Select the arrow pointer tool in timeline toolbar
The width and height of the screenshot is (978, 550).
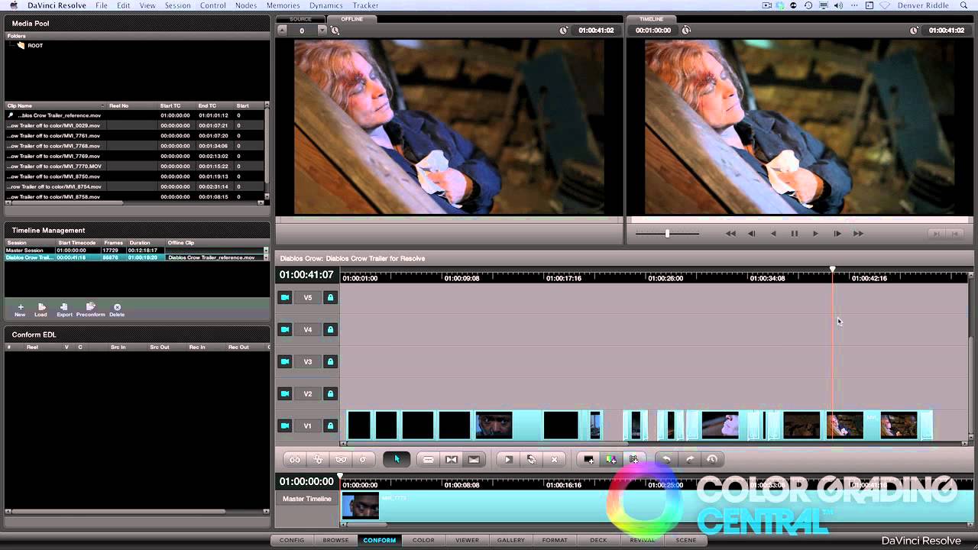tap(397, 459)
